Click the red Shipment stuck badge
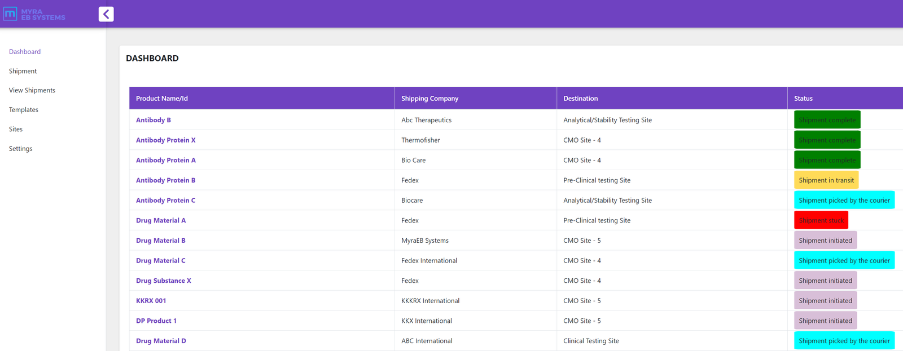903x351 pixels. 821,220
